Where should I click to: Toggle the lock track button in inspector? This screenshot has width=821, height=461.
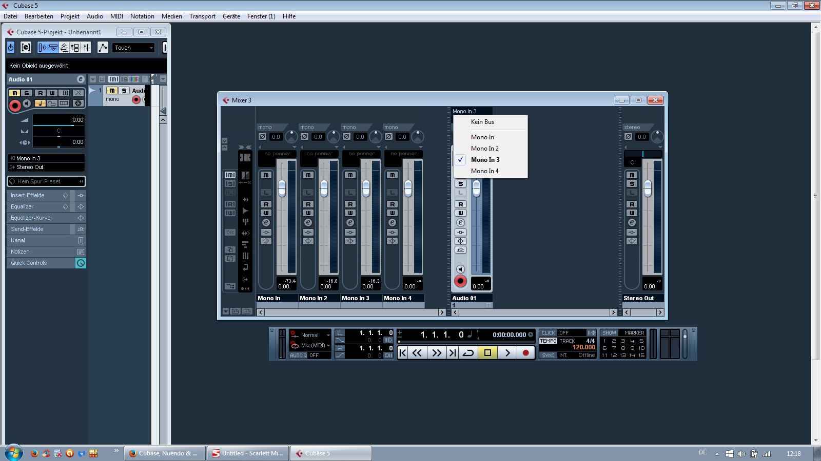tap(52, 103)
